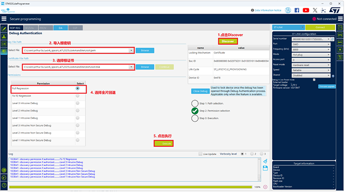Select Level 3 Intrusive Debug radio

pos(78,103)
